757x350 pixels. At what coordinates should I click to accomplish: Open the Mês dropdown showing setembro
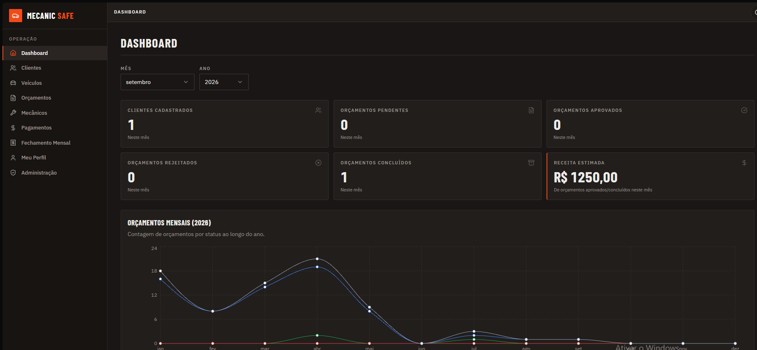158,82
